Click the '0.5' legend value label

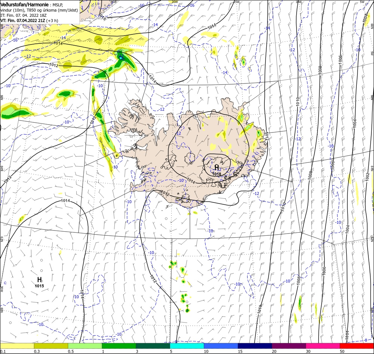[x=71, y=351]
